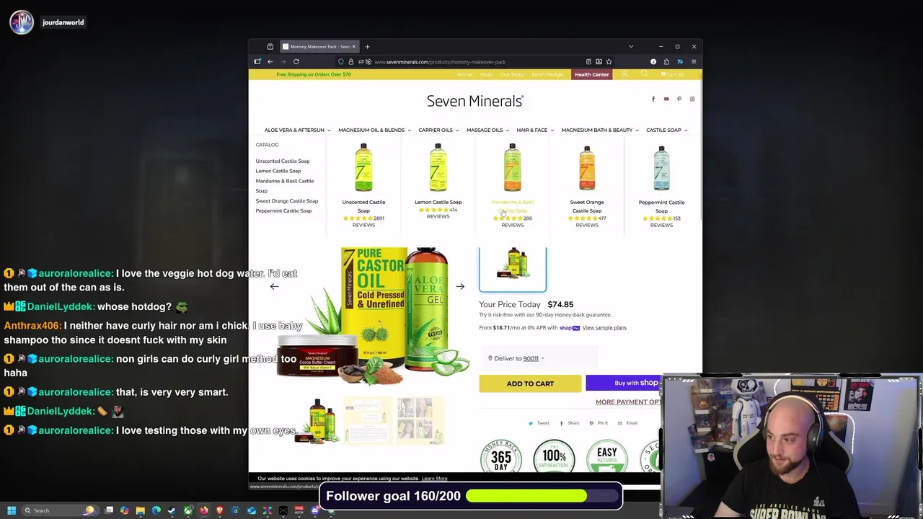Expand Castile Soap menu
923x519 pixels.
coord(666,130)
